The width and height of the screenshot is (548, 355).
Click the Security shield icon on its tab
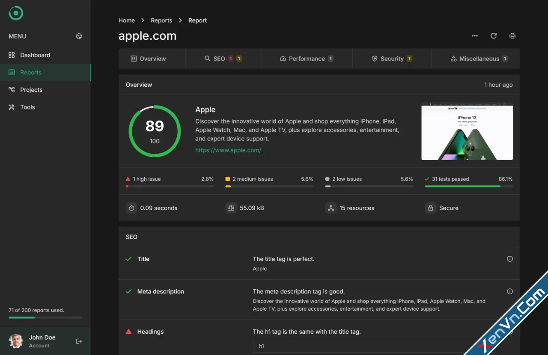(375, 59)
